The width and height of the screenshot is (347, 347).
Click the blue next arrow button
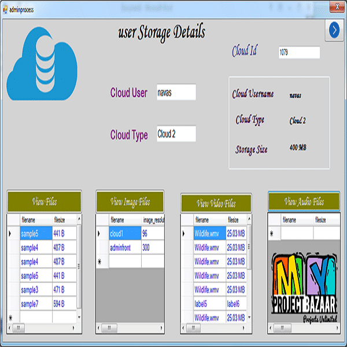coord(333,30)
